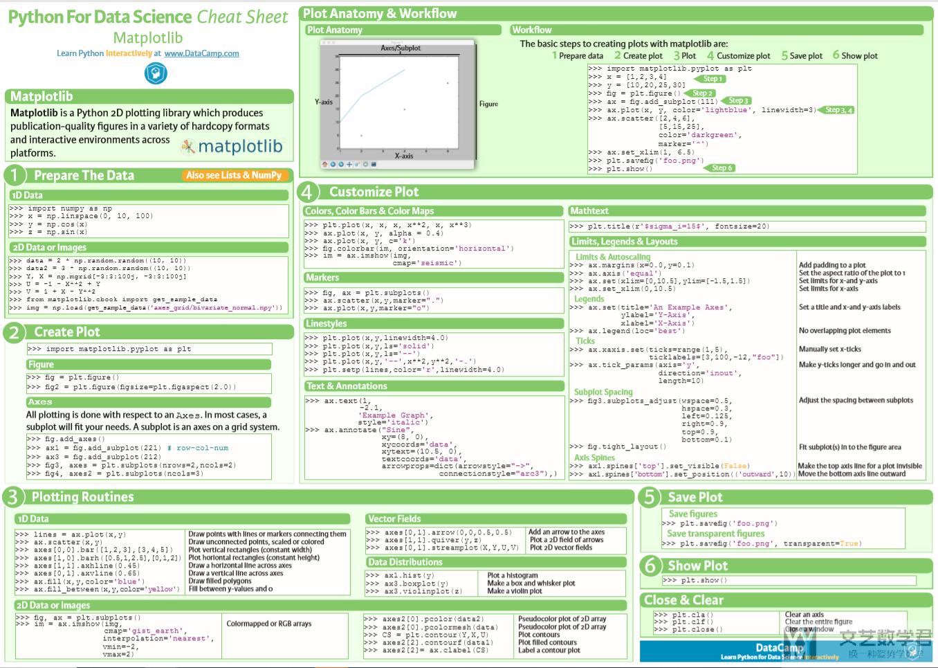938x668 pixels.
Task: Click the 'Step 6' tag in workflow code
Action: click(x=721, y=168)
